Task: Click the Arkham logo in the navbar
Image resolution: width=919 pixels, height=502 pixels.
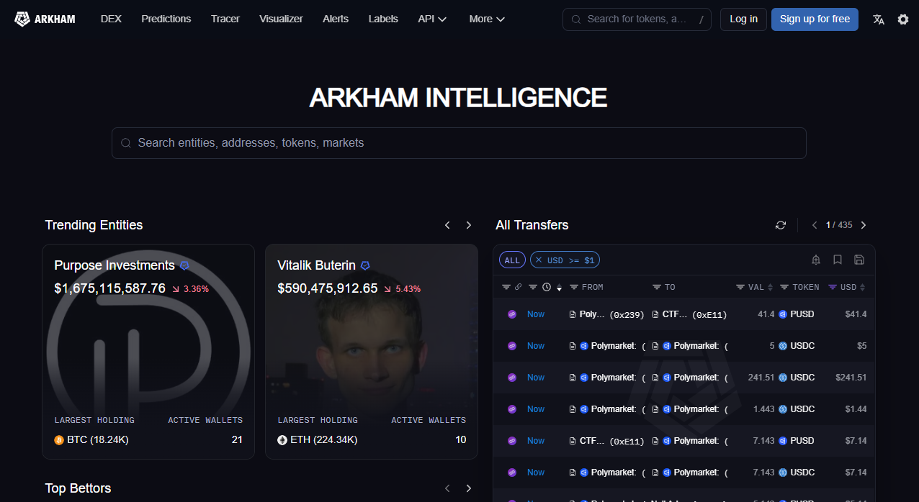Action: pyautogui.click(x=45, y=19)
